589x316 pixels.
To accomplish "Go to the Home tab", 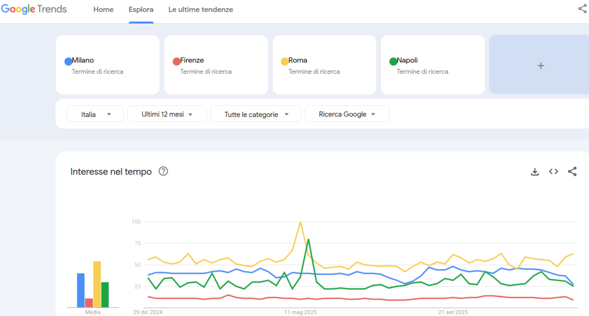I will [x=103, y=10].
